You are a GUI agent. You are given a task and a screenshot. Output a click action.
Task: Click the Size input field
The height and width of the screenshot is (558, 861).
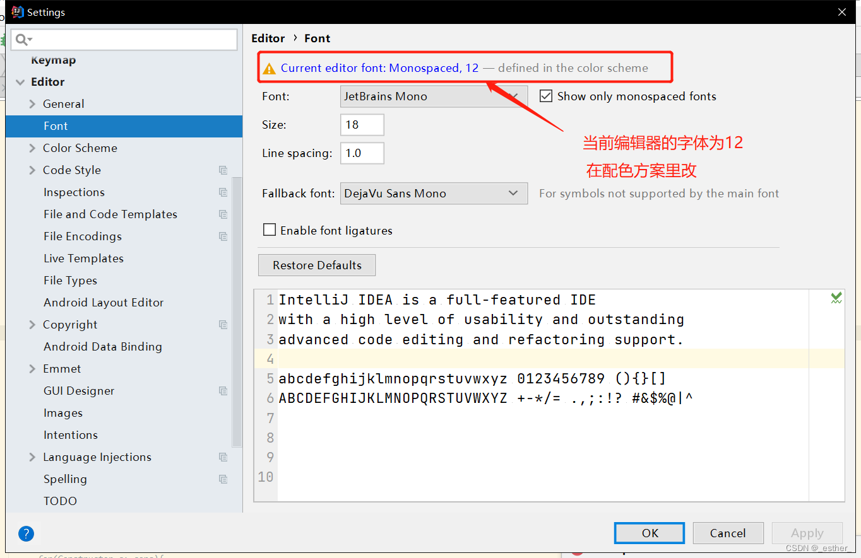362,125
